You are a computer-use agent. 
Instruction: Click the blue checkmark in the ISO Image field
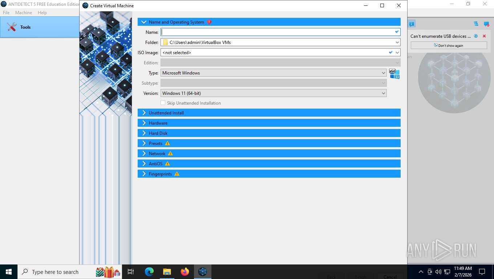click(391, 52)
